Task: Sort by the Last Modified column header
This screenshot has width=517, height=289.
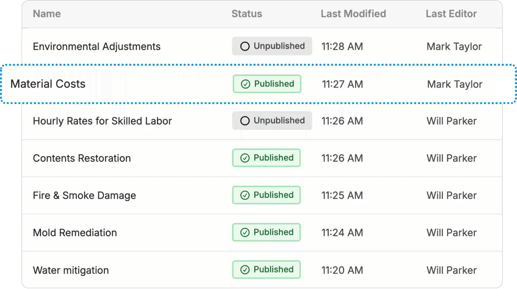Action: [353, 14]
